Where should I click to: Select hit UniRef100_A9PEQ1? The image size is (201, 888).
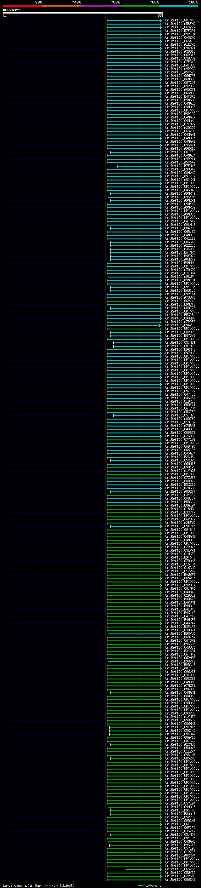click(180, 34)
